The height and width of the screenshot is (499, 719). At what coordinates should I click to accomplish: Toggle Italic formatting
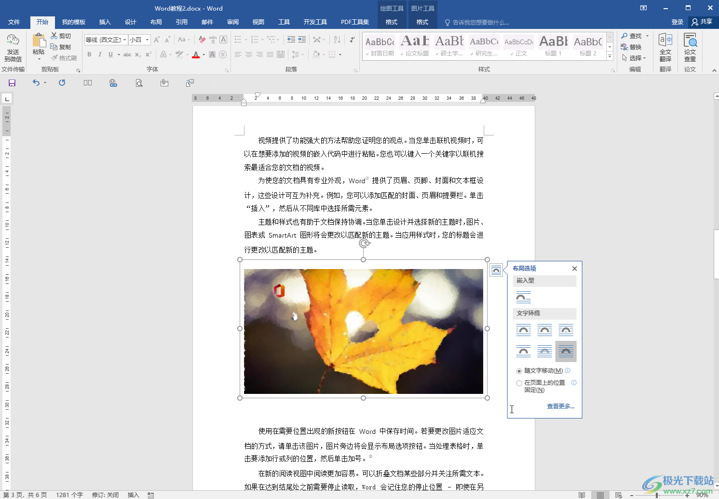click(100, 54)
